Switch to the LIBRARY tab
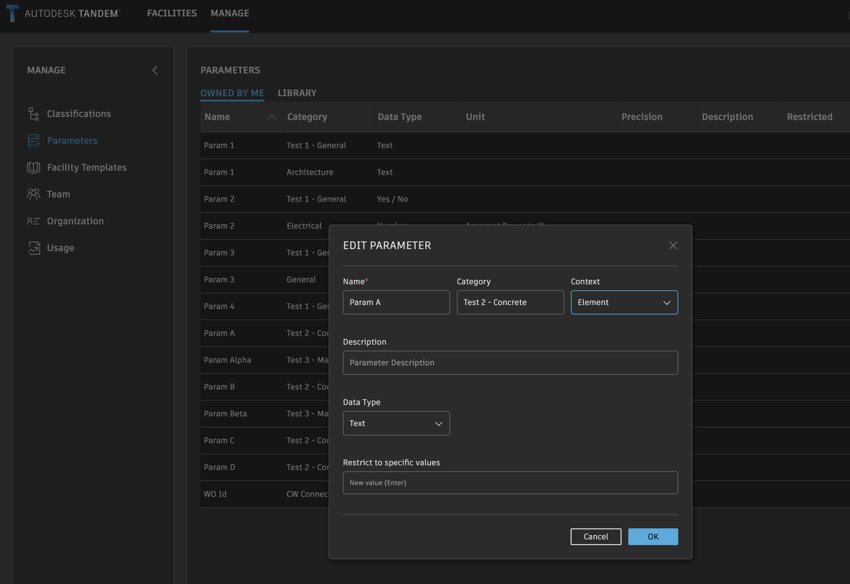The image size is (850, 584). click(297, 92)
